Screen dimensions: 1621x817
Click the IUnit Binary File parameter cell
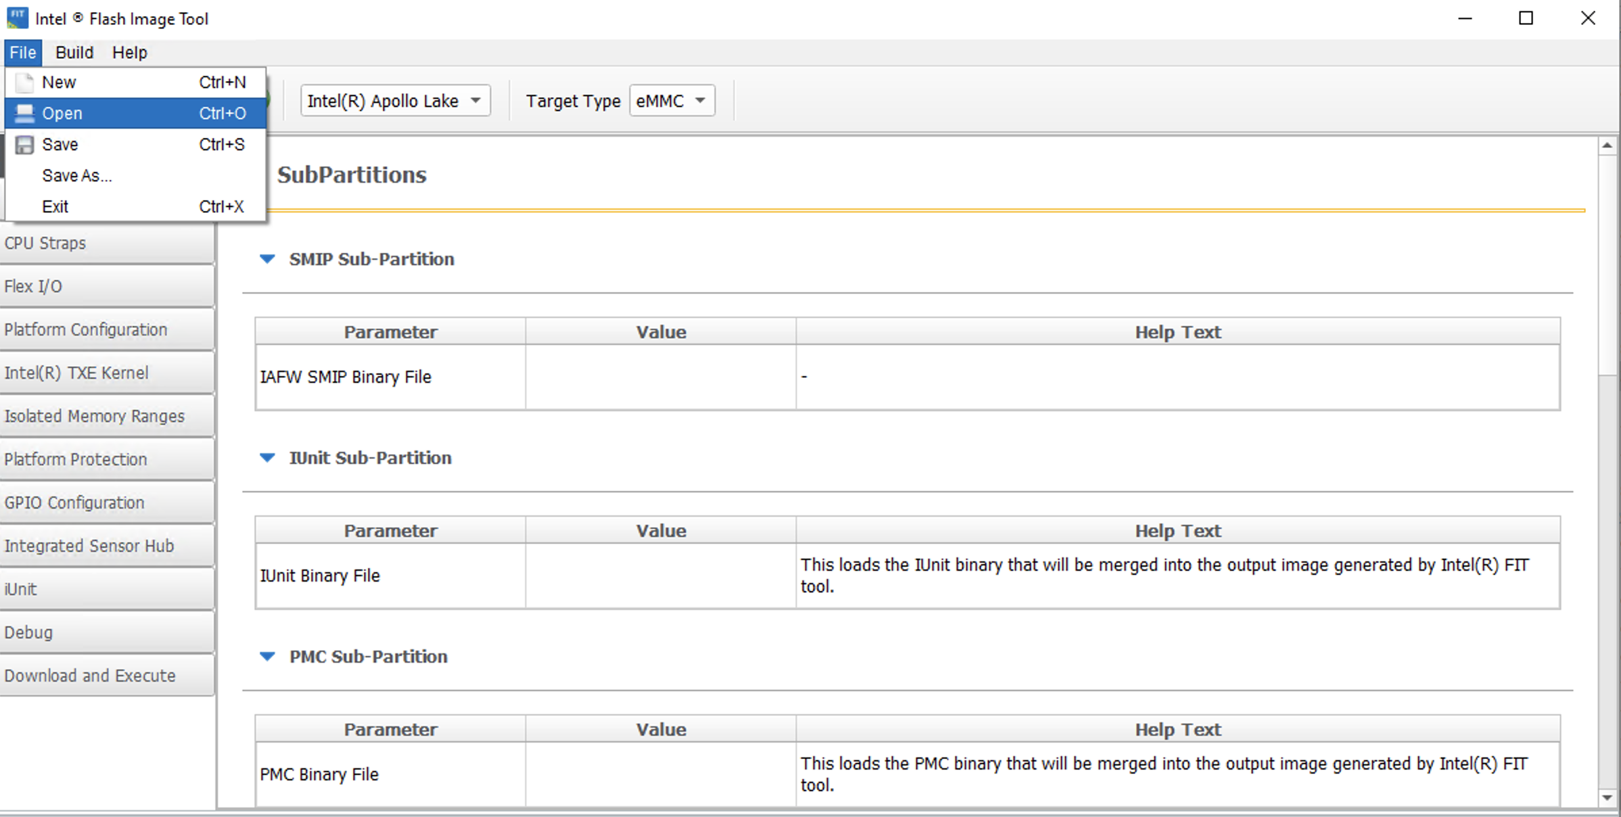(x=390, y=576)
